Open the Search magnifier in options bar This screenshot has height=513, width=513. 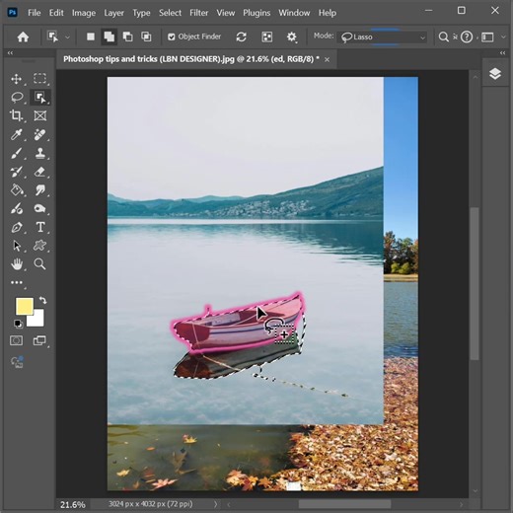tap(444, 37)
